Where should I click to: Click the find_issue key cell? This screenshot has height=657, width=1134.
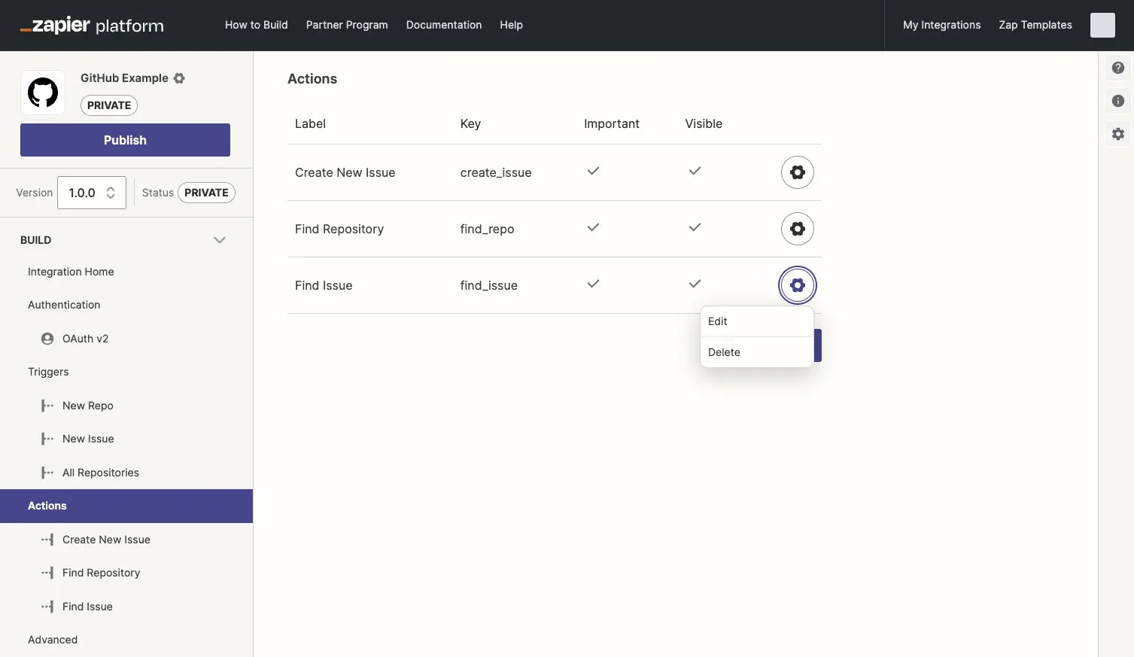pos(488,285)
